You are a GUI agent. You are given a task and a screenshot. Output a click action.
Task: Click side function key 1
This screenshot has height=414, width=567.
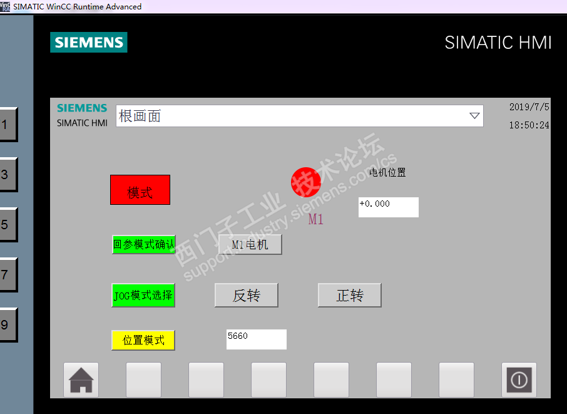tap(8, 125)
